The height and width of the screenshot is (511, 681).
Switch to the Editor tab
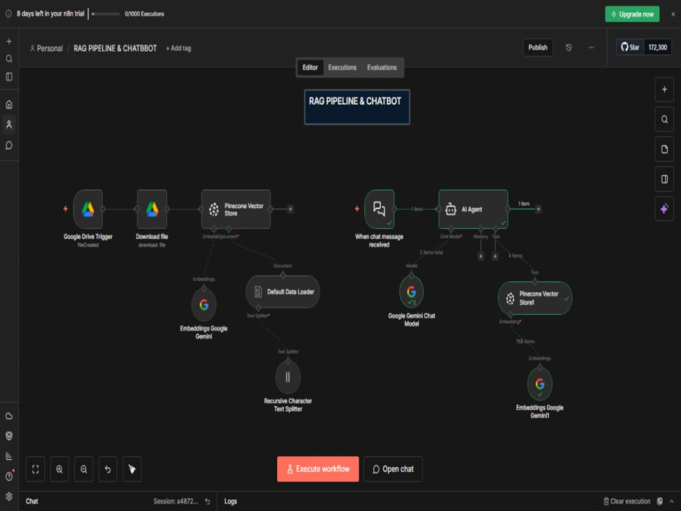pyautogui.click(x=310, y=67)
